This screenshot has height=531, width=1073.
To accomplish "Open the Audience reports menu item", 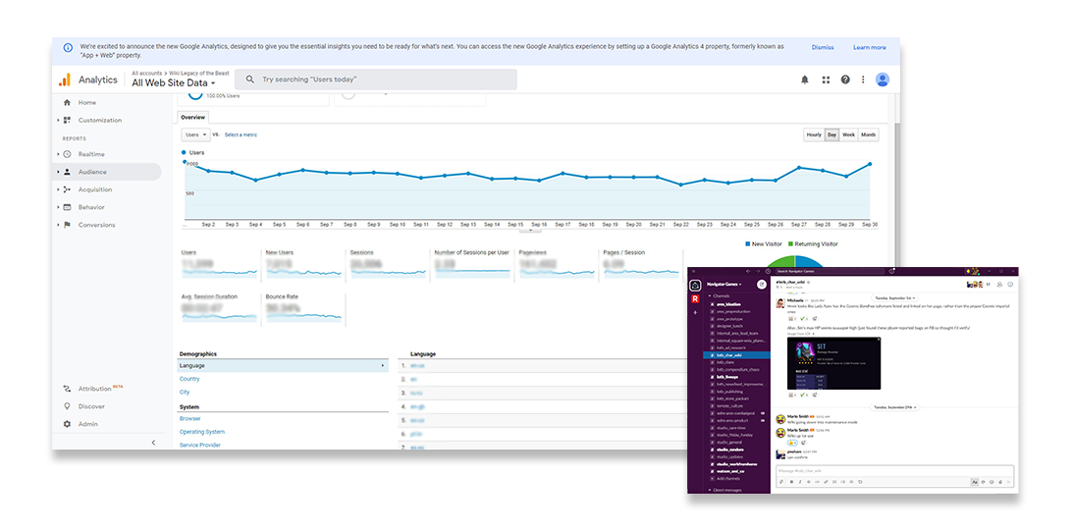I will pyautogui.click(x=94, y=172).
